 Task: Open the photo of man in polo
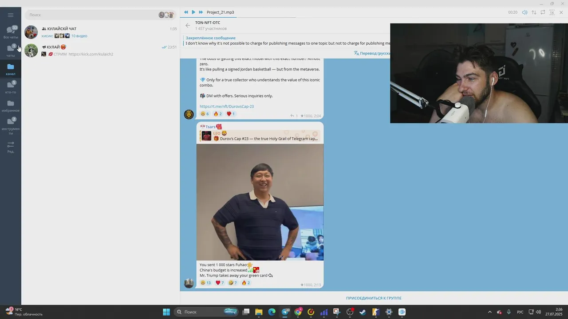click(x=260, y=202)
